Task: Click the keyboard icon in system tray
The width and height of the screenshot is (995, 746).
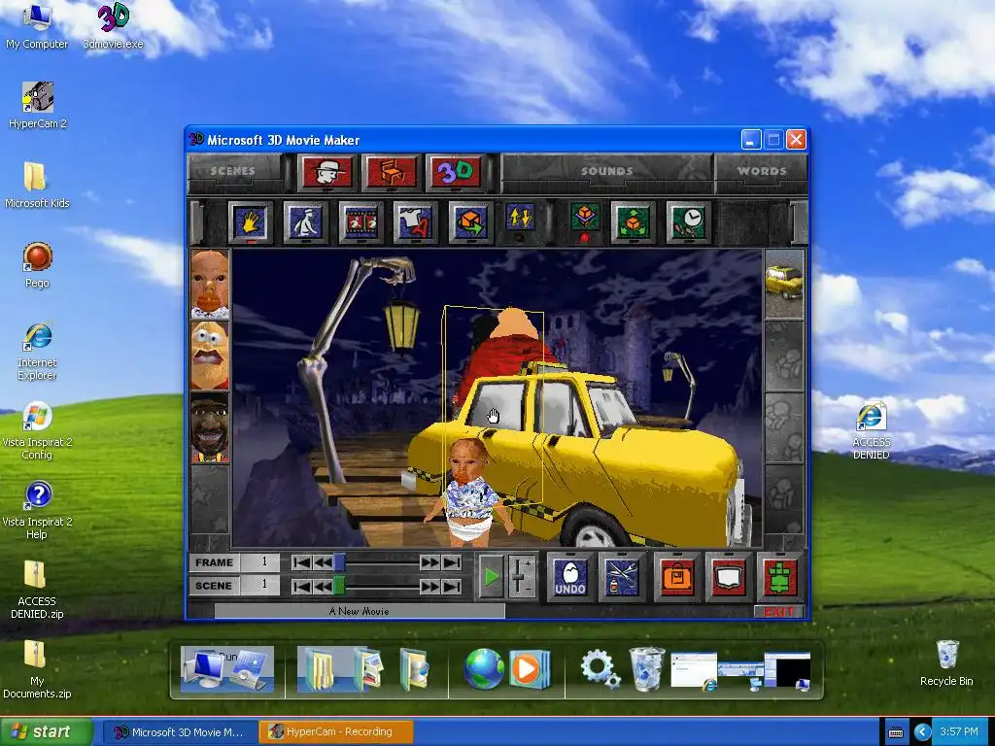Action: point(895,732)
